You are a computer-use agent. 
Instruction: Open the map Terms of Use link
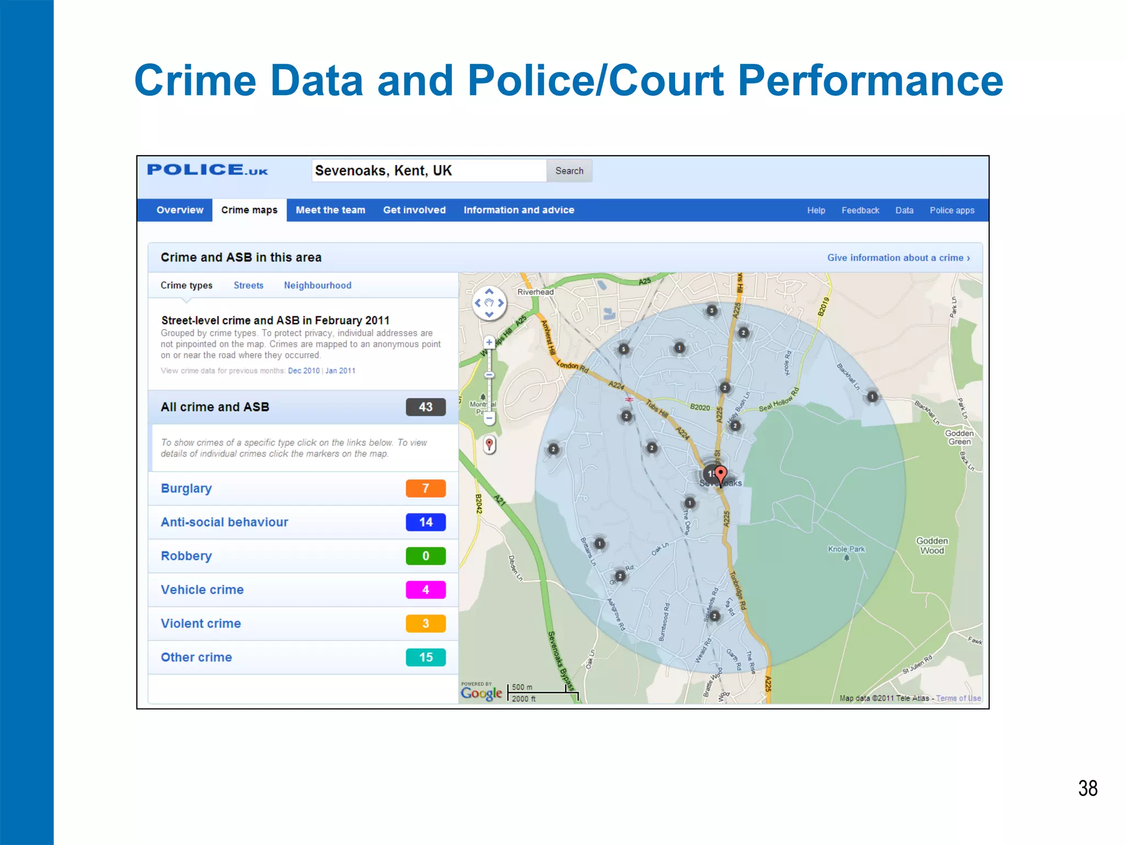958,698
